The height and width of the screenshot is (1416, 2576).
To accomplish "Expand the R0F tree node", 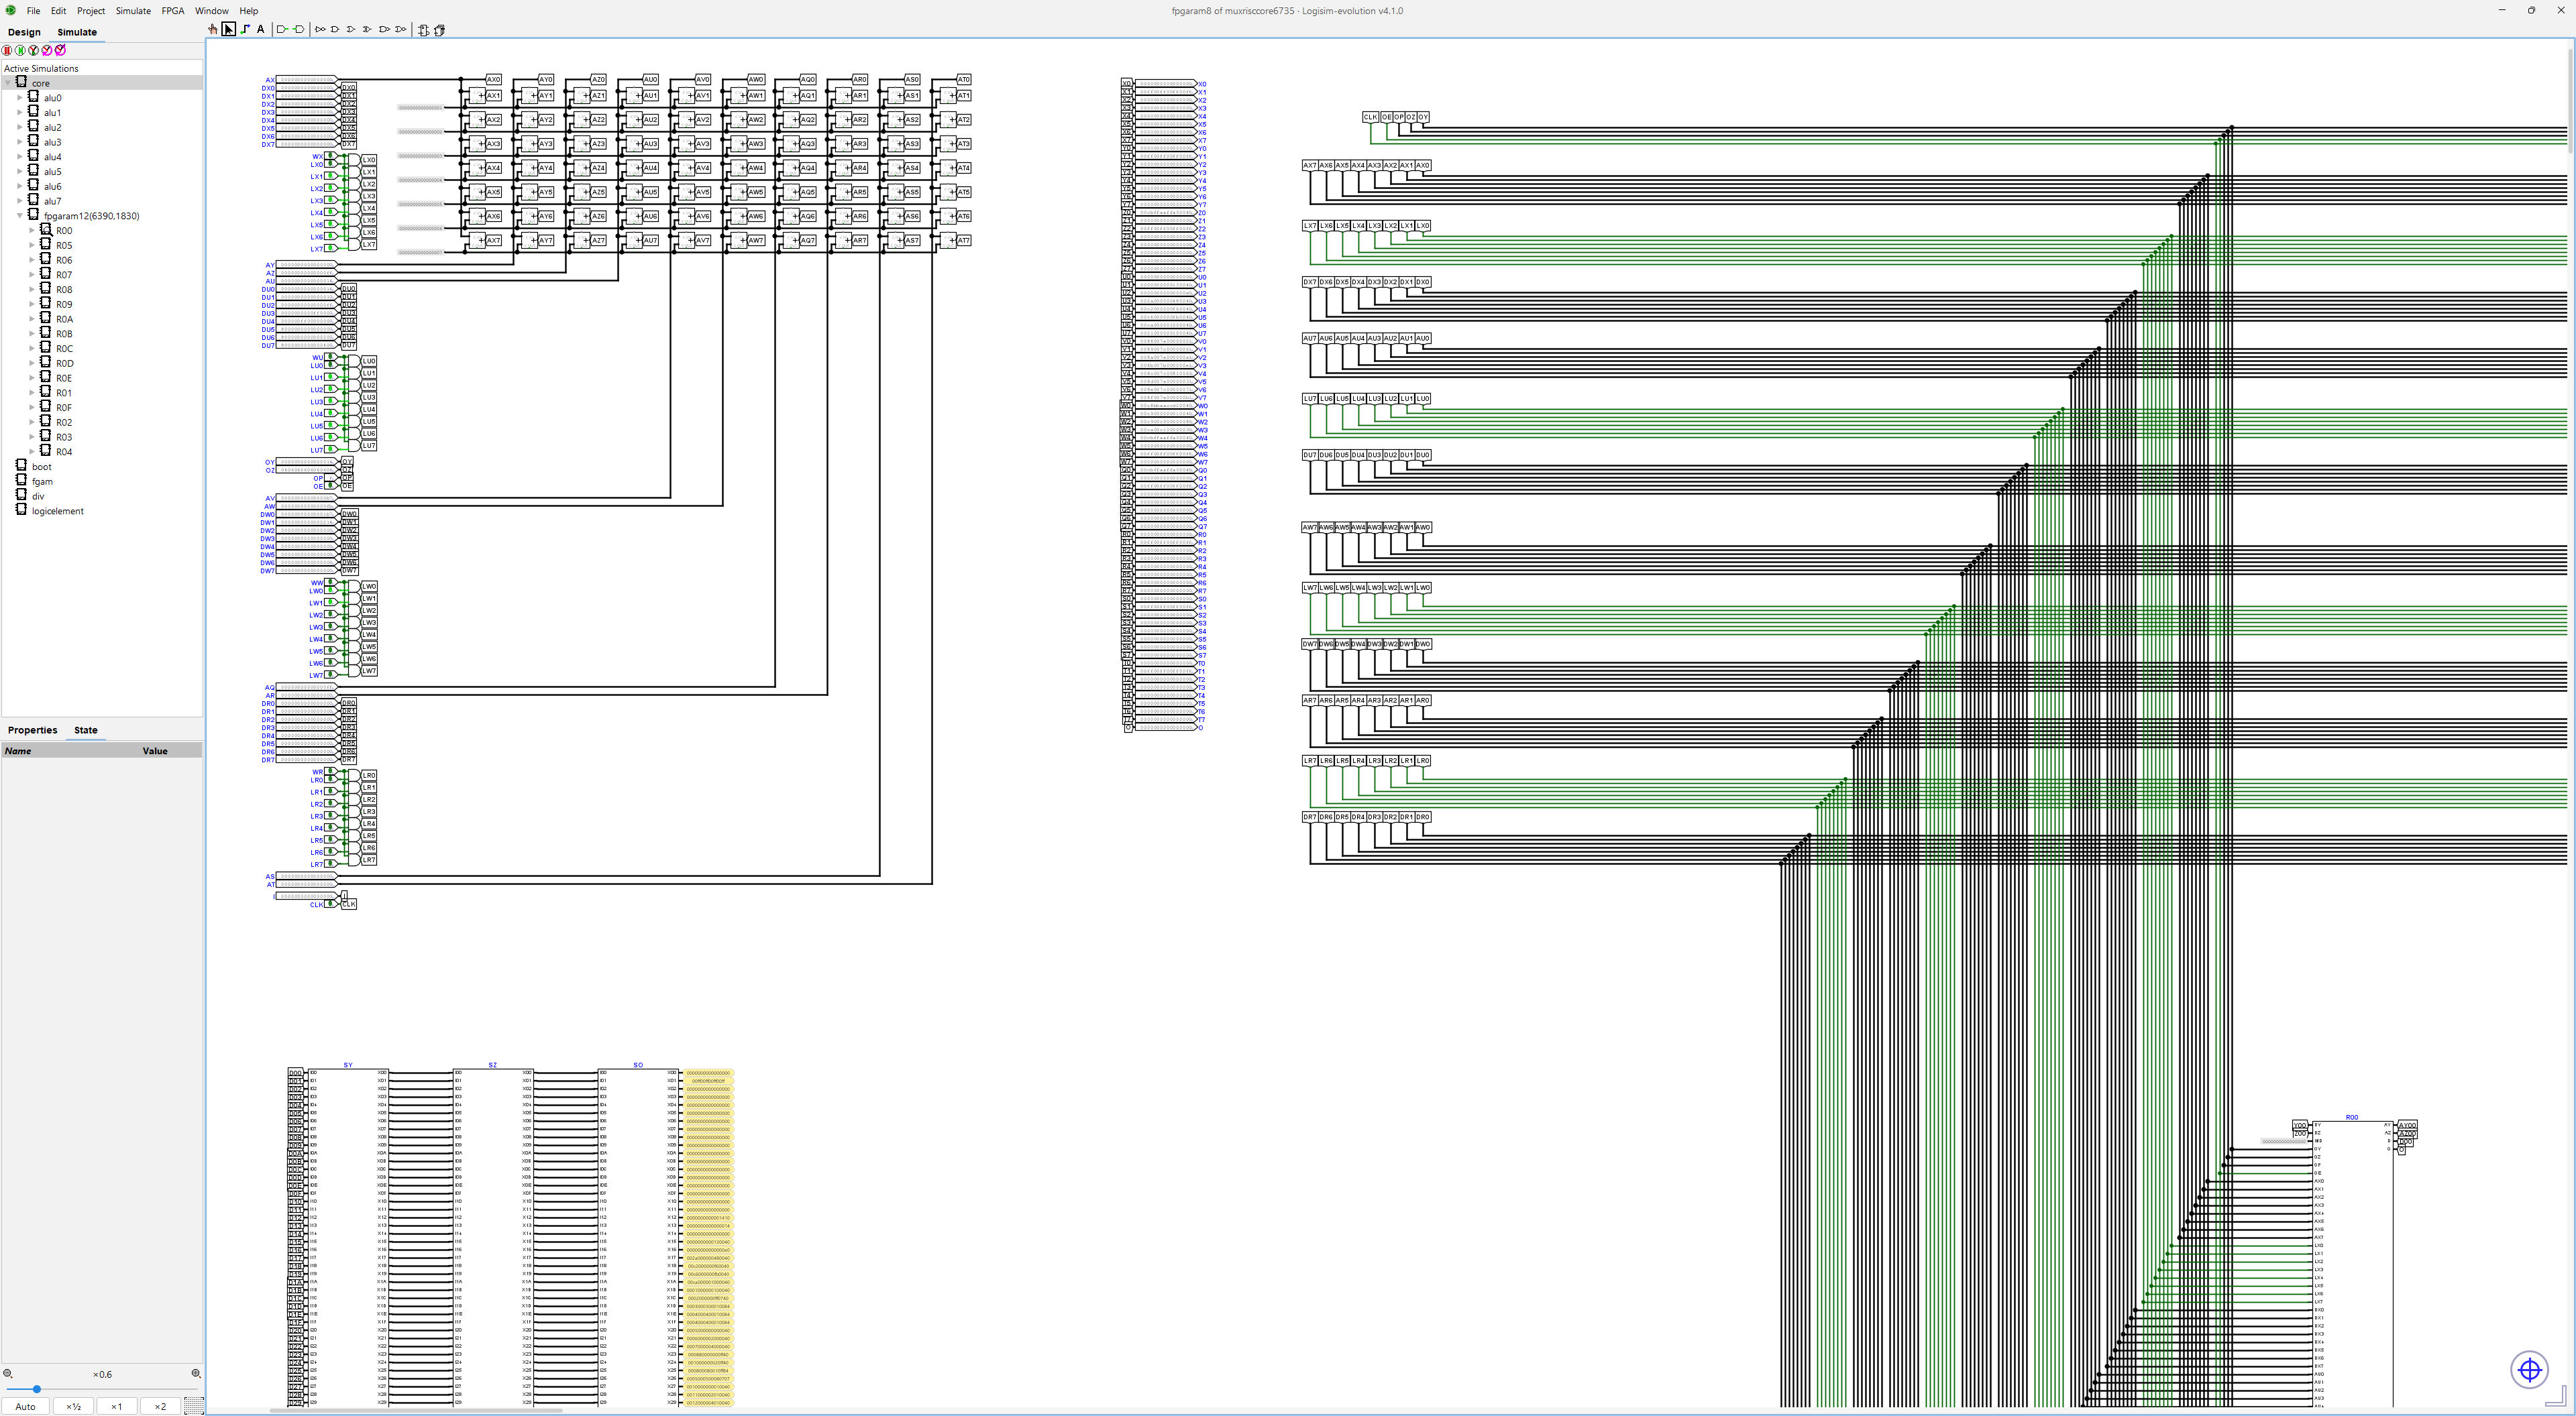I will point(32,408).
